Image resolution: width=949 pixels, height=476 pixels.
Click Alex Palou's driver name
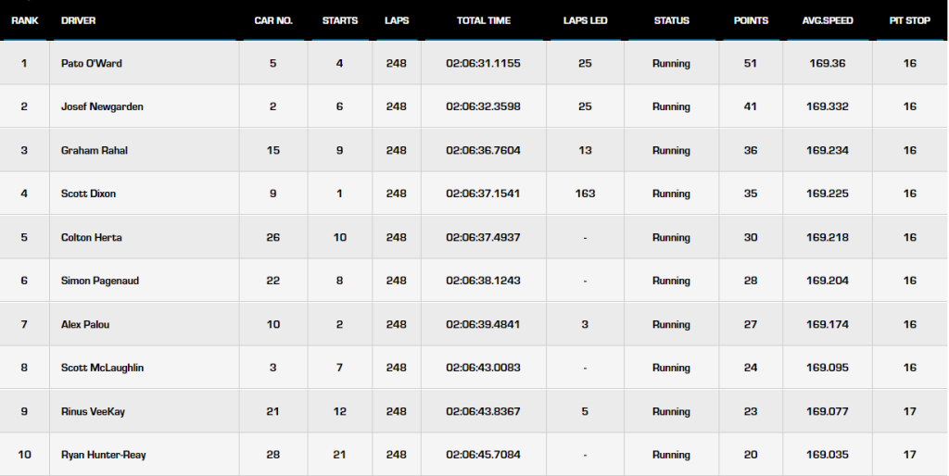coord(85,325)
